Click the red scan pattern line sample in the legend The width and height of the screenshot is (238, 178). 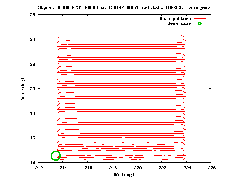tap(200, 19)
